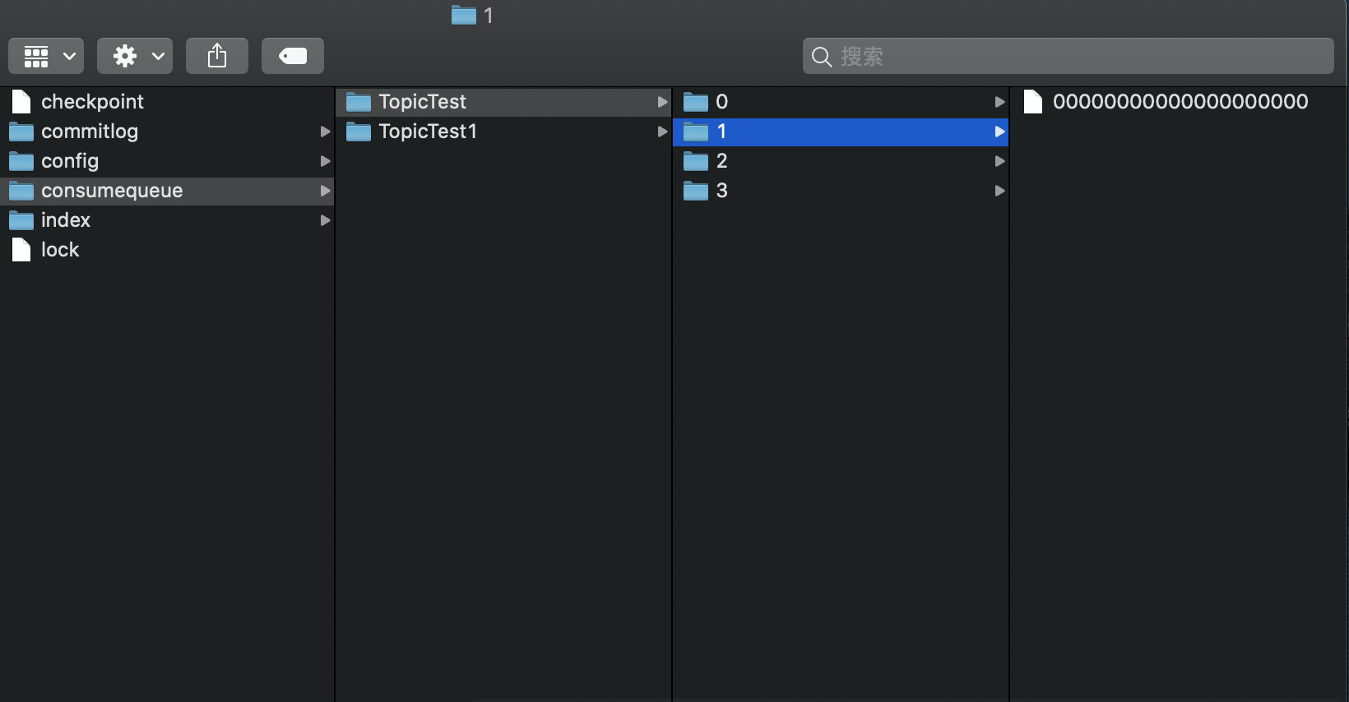Expand the index folder arrow
The image size is (1349, 702).
tap(325, 220)
